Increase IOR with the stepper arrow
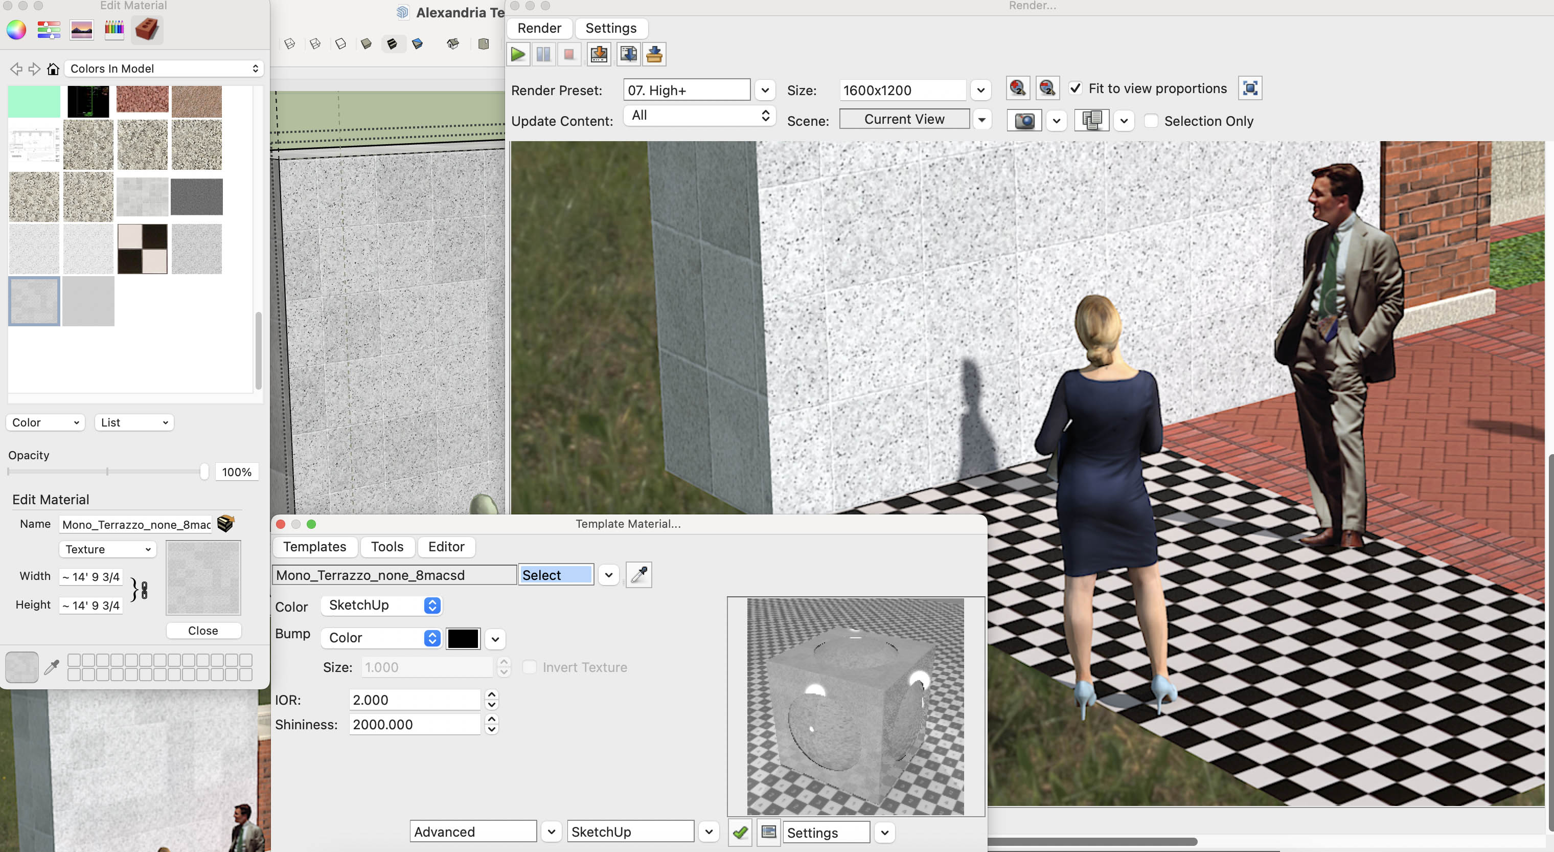The width and height of the screenshot is (1554, 852). (492, 694)
